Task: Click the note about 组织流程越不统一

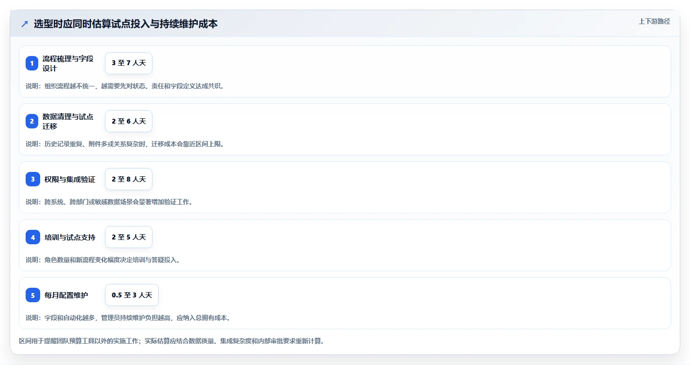Action: click(x=125, y=86)
